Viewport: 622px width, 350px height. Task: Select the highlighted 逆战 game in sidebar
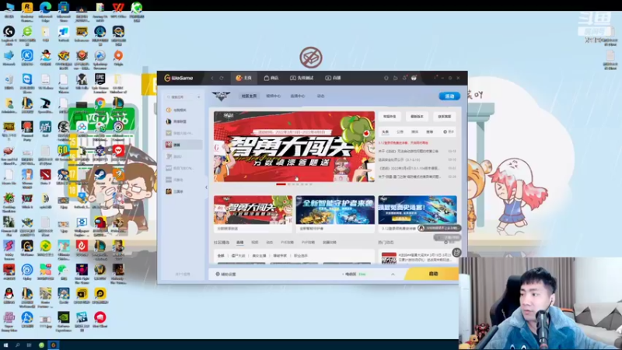click(x=183, y=145)
